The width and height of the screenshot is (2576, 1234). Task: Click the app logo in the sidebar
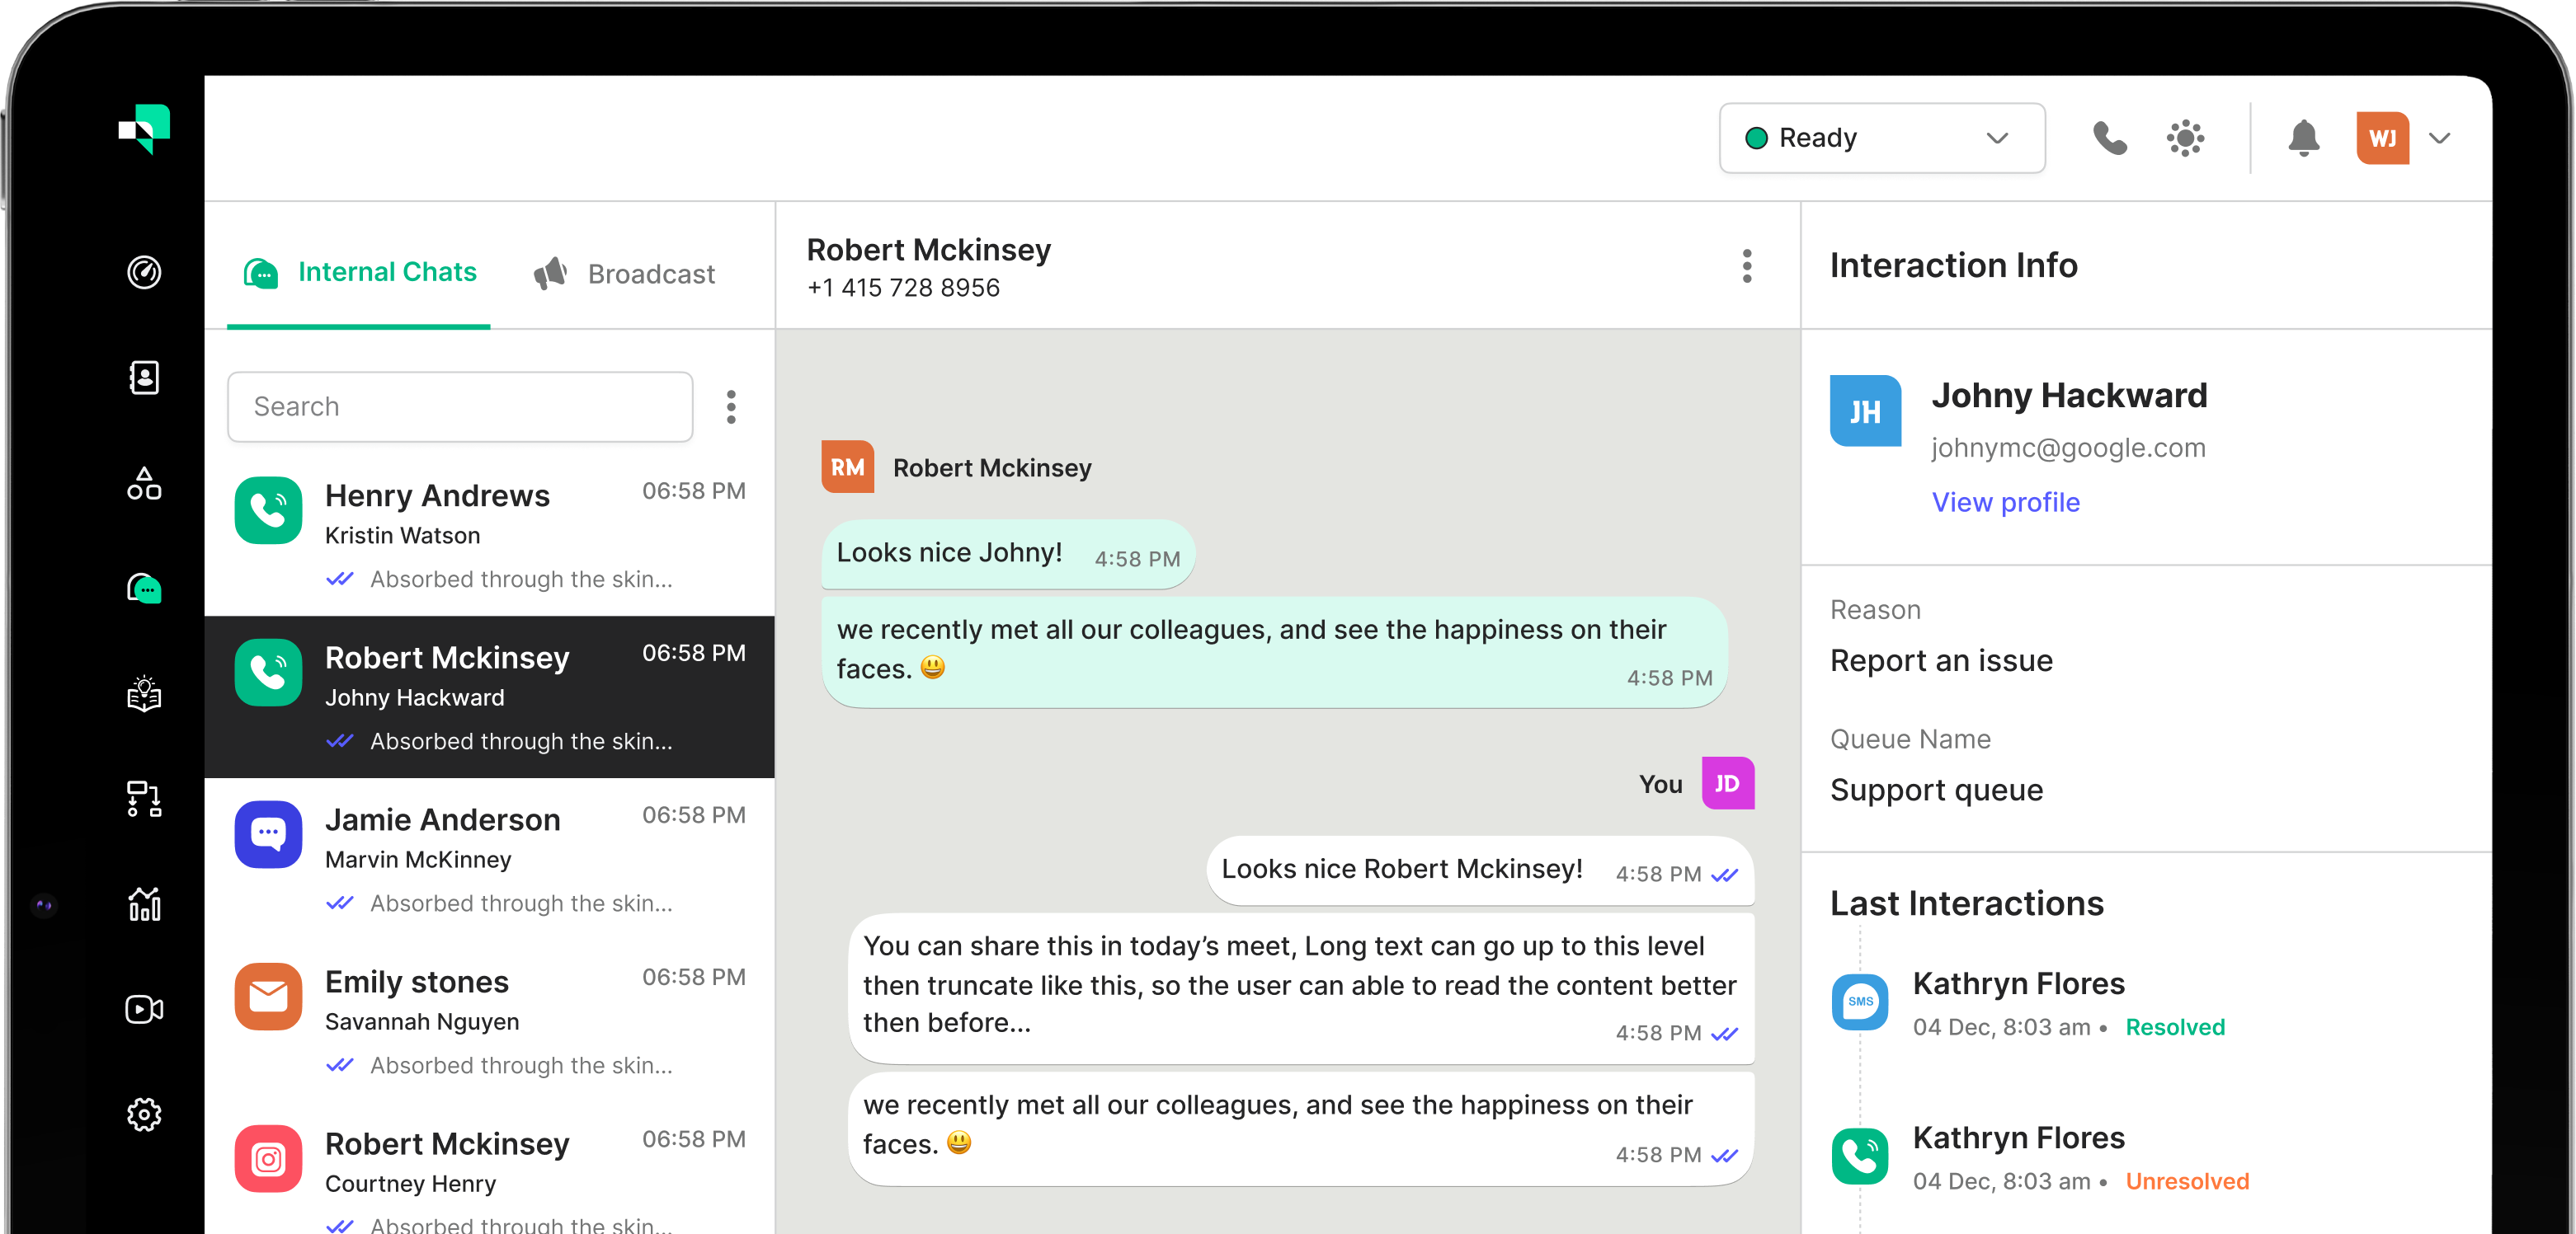[x=144, y=129]
